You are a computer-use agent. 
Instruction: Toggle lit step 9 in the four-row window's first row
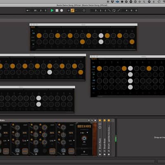coord(149,68)
